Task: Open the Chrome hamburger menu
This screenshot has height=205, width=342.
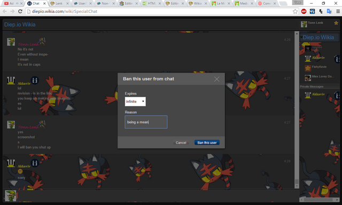Action: click(x=338, y=11)
